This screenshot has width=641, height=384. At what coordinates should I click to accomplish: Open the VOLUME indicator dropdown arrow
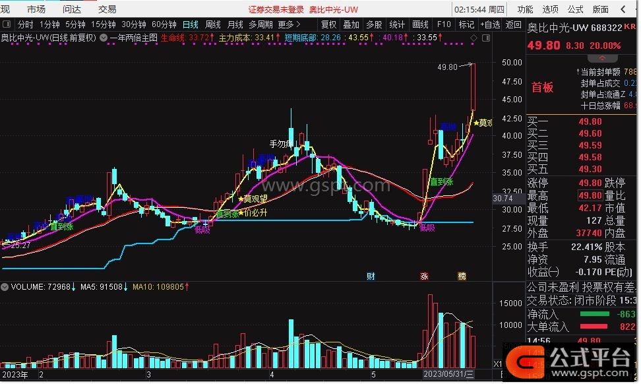pyautogui.click(x=5, y=287)
